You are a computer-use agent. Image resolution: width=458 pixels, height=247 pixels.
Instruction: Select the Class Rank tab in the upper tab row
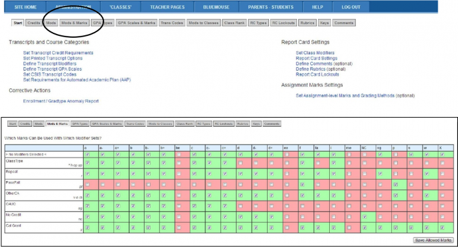[x=234, y=23]
